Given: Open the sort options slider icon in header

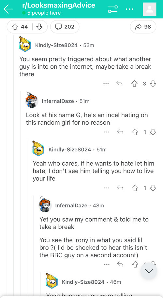Looking at the screenshot, I should coord(113,9).
